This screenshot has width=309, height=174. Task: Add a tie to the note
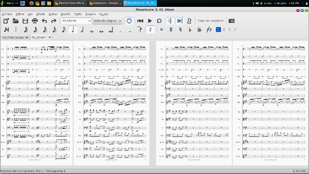point(139,30)
